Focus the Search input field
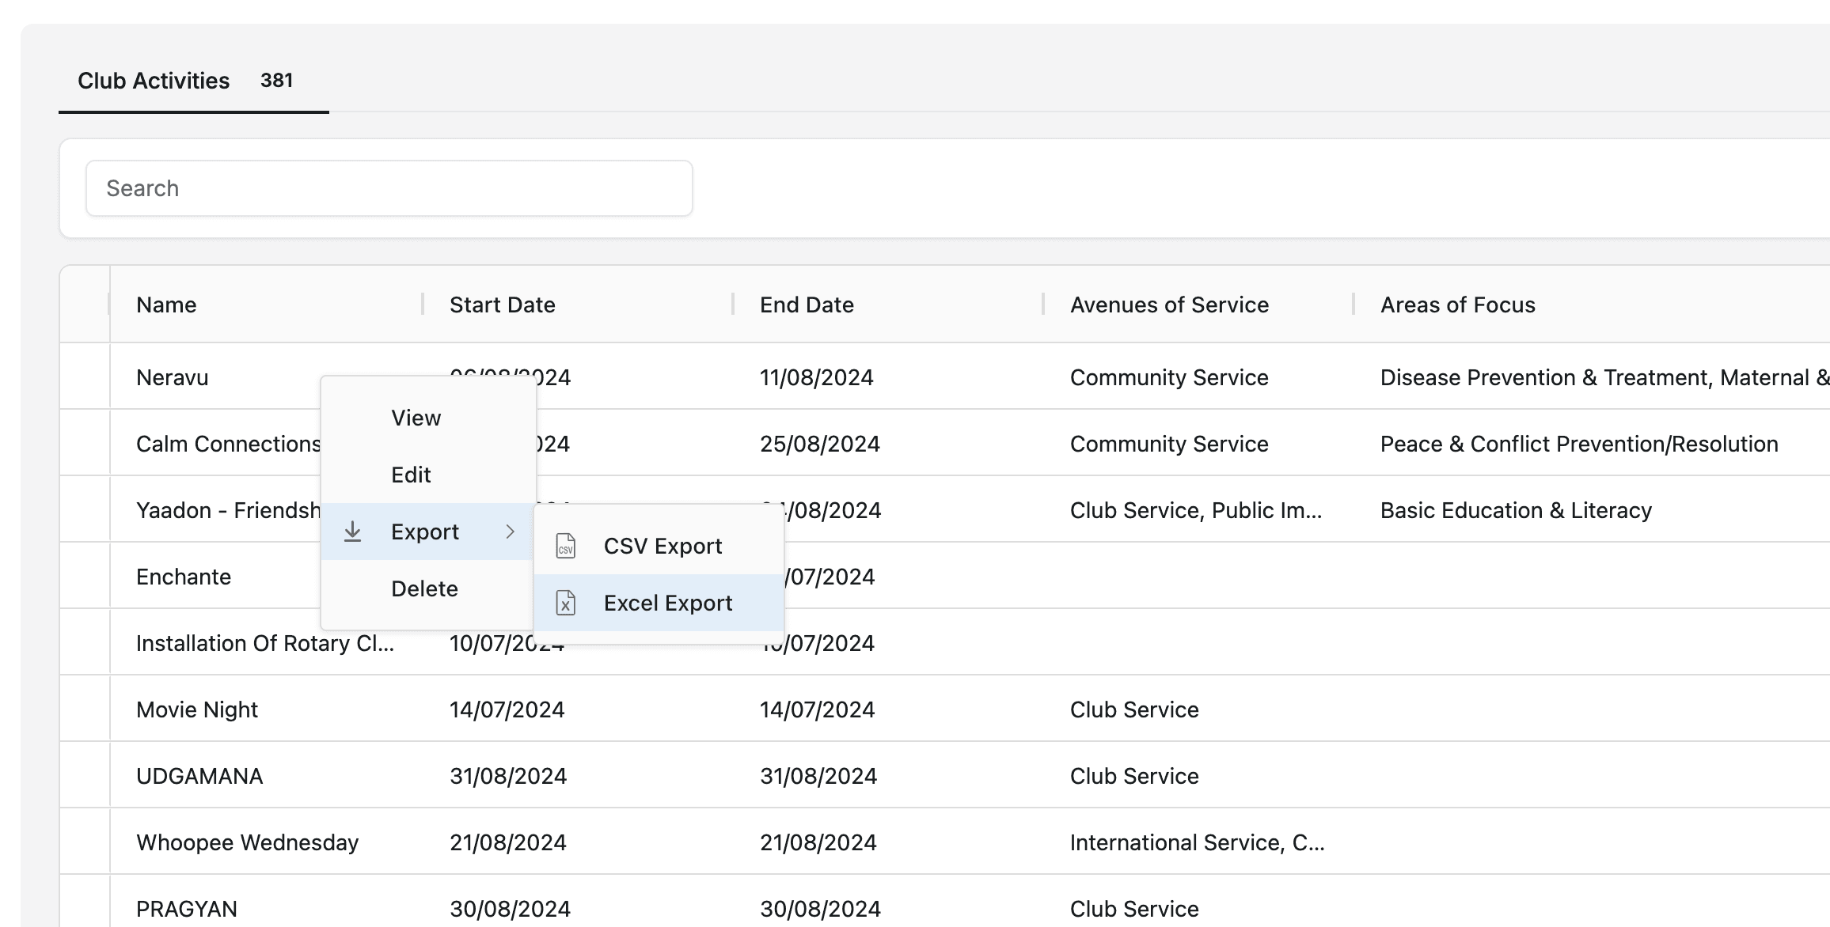The height and width of the screenshot is (927, 1830). point(389,188)
